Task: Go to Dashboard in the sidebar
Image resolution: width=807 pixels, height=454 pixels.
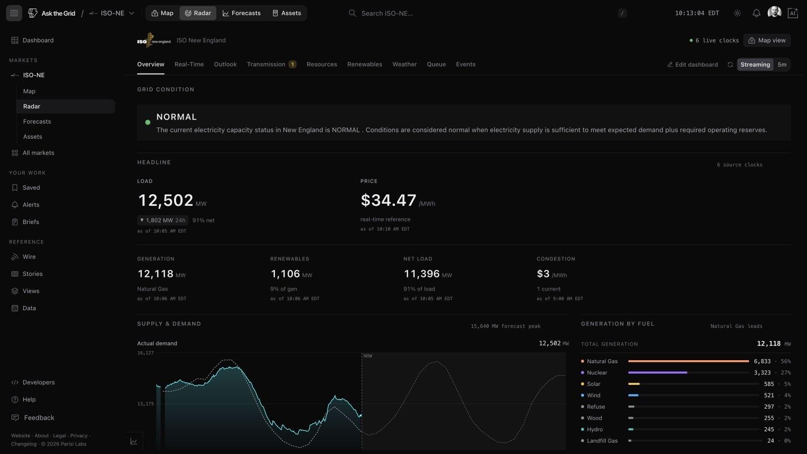Action: 62,40
